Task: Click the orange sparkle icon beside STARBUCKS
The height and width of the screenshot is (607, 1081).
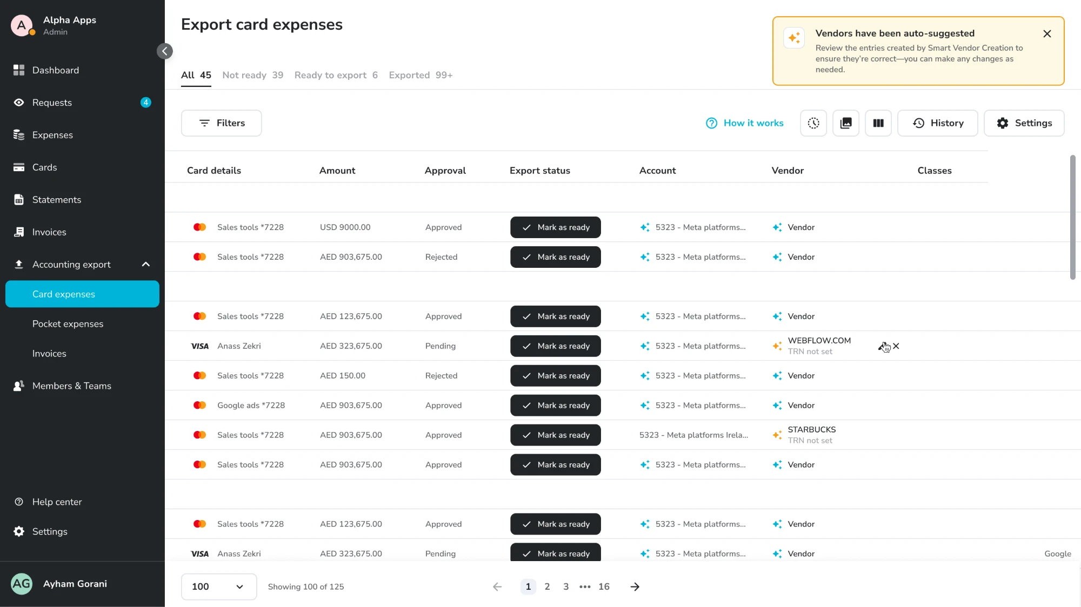Action: pos(777,435)
